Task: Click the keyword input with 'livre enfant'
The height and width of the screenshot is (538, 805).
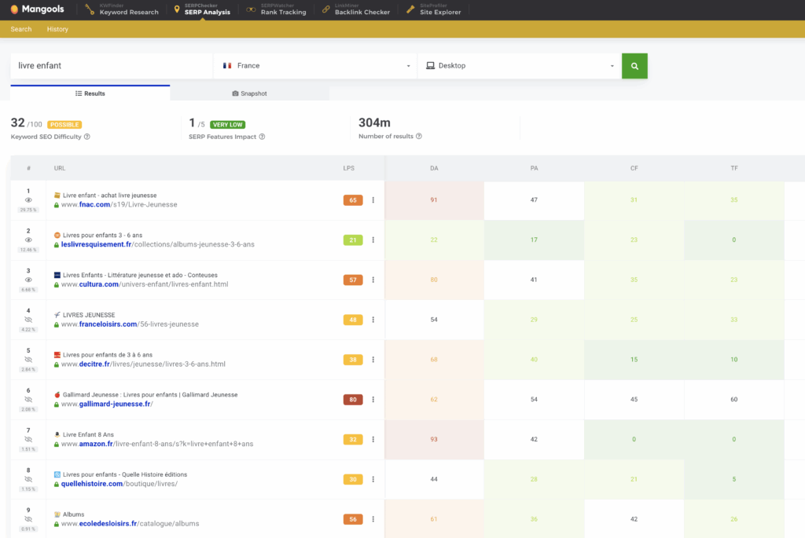Action: pos(112,66)
